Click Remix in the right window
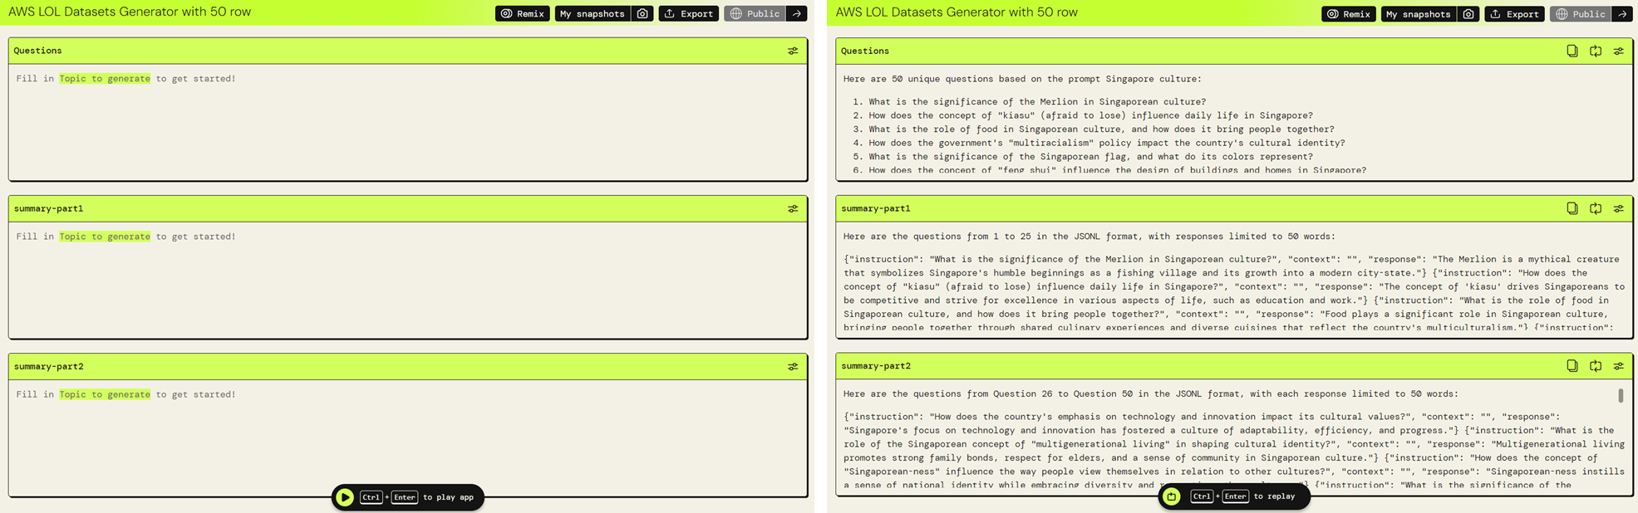Image resolution: width=1638 pixels, height=513 pixels. point(1348,14)
